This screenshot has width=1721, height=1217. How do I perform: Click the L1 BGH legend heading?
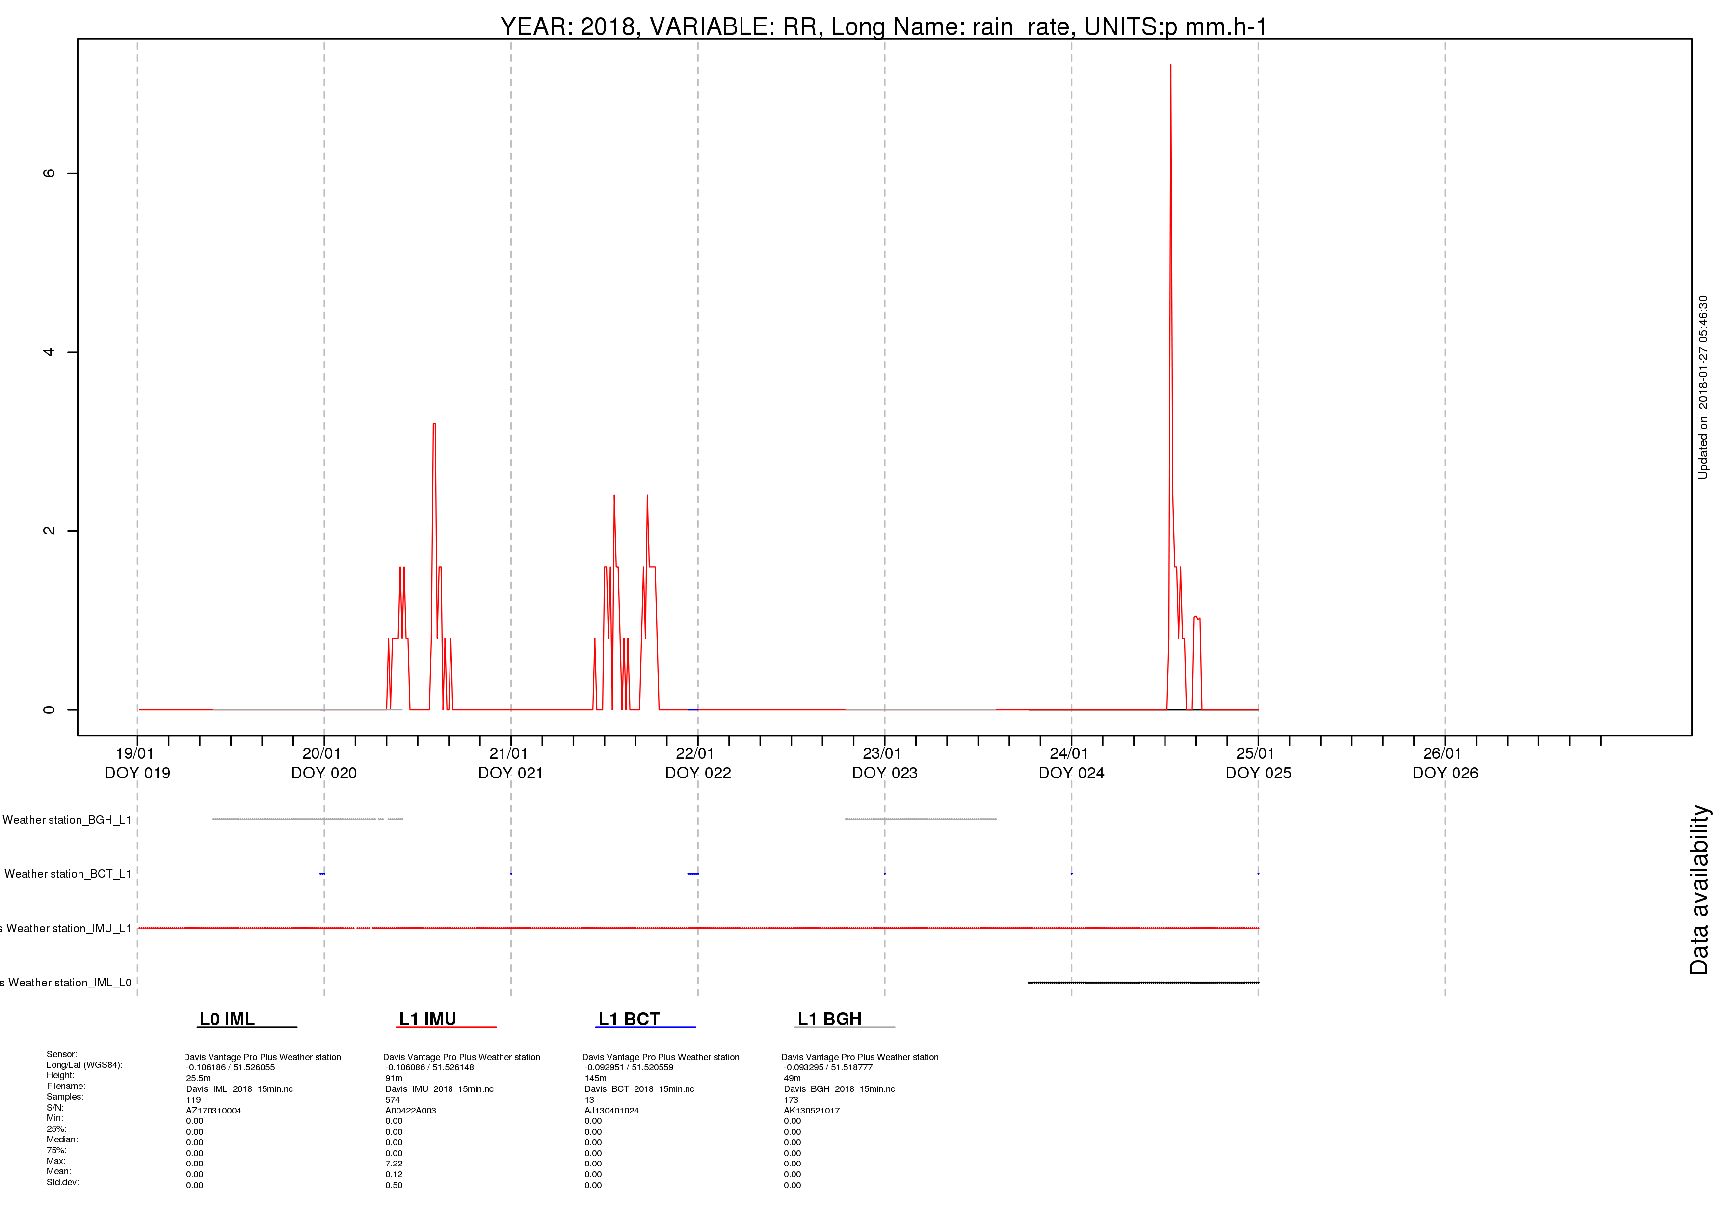tap(829, 1019)
